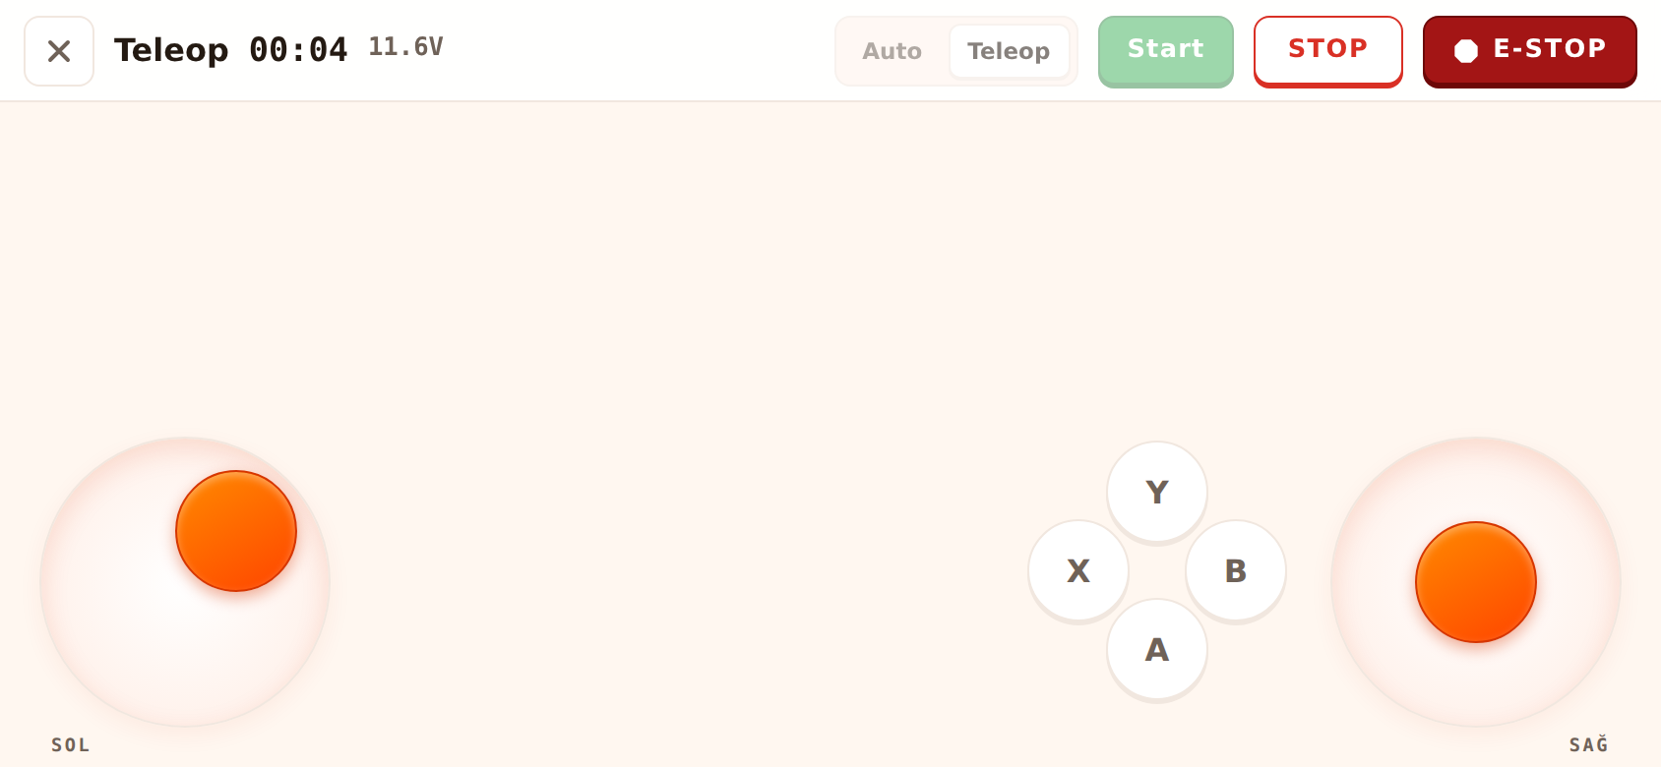The height and width of the screenshot is (767, 1661).
Task: Click the 11.6V battery voltage readout
Action: (405, 46)
